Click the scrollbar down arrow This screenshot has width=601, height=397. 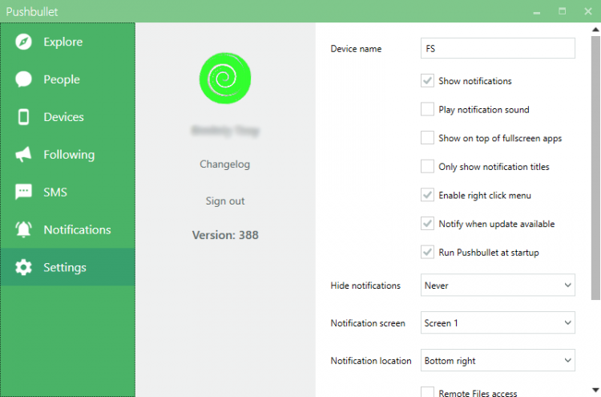[x=595, y=391]
